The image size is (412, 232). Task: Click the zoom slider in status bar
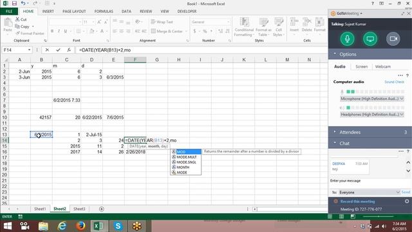tap(379, 217)
